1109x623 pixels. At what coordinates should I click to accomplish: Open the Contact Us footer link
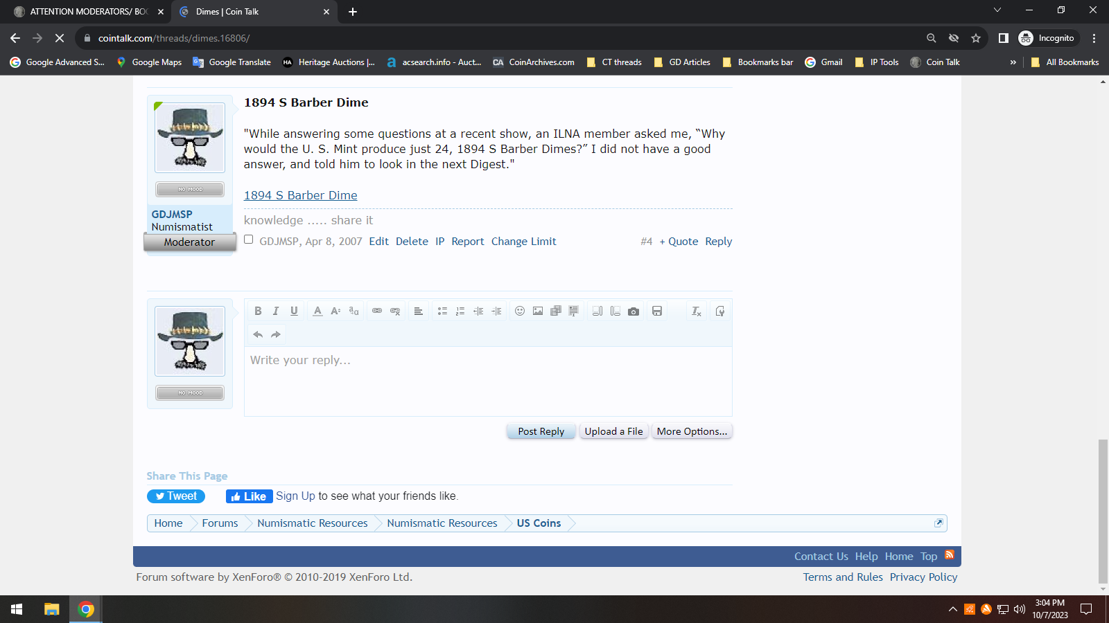(x=821, y=557)
